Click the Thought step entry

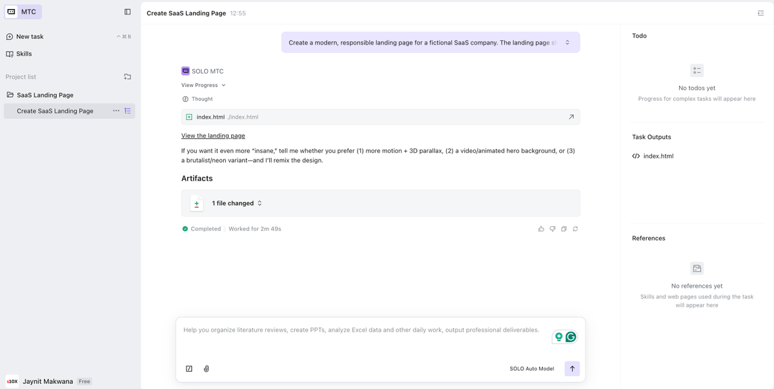pyautogui.click(x=198, y=99)
